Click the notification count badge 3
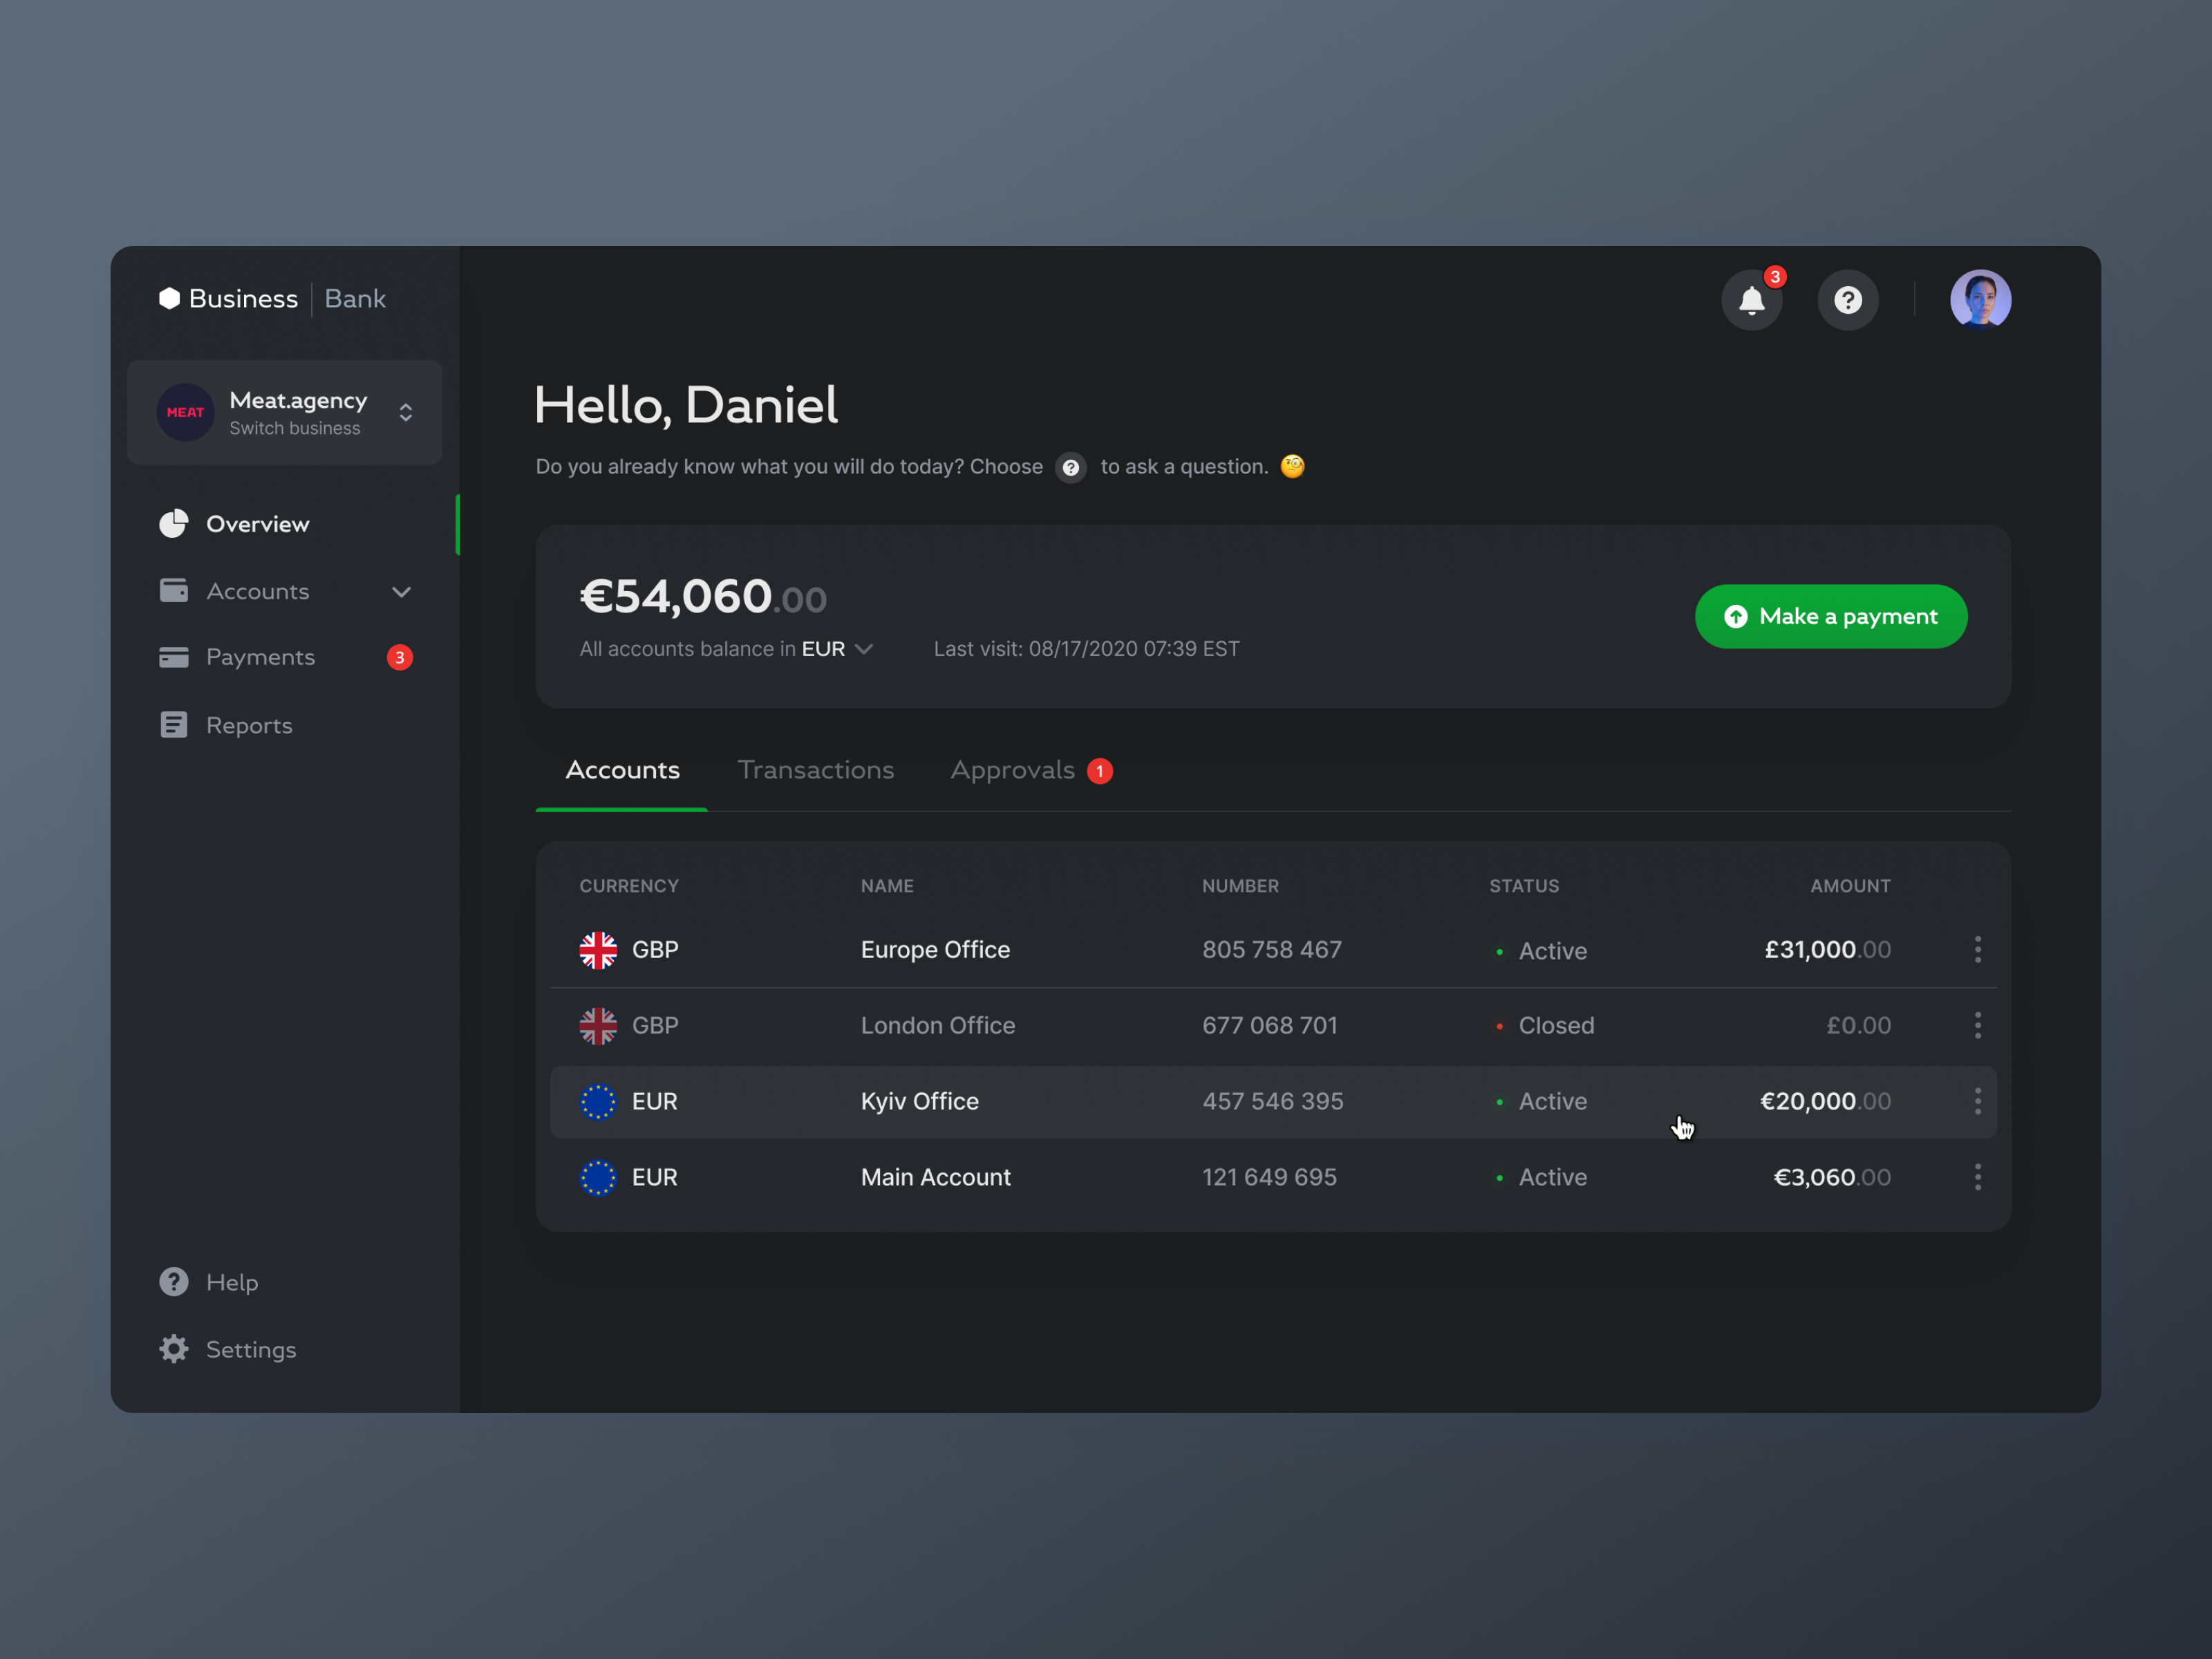Image resolution: width=2212 pixels, height=1659 pixels. point(1775,277)
